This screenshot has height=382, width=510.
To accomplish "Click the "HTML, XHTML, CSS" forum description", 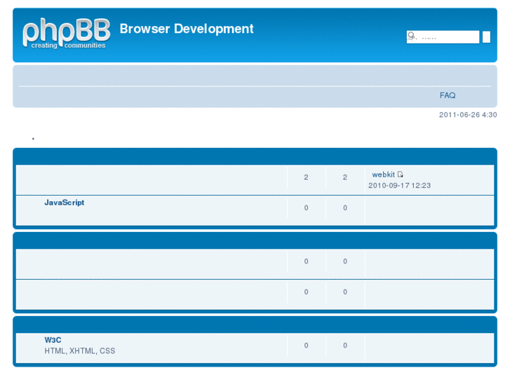I will point(80,350).
